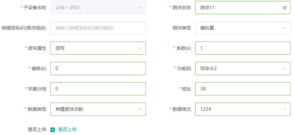
Task: Expand the 测点类型 dropdown showing 模拟量
Action: (x=243, y=28)
